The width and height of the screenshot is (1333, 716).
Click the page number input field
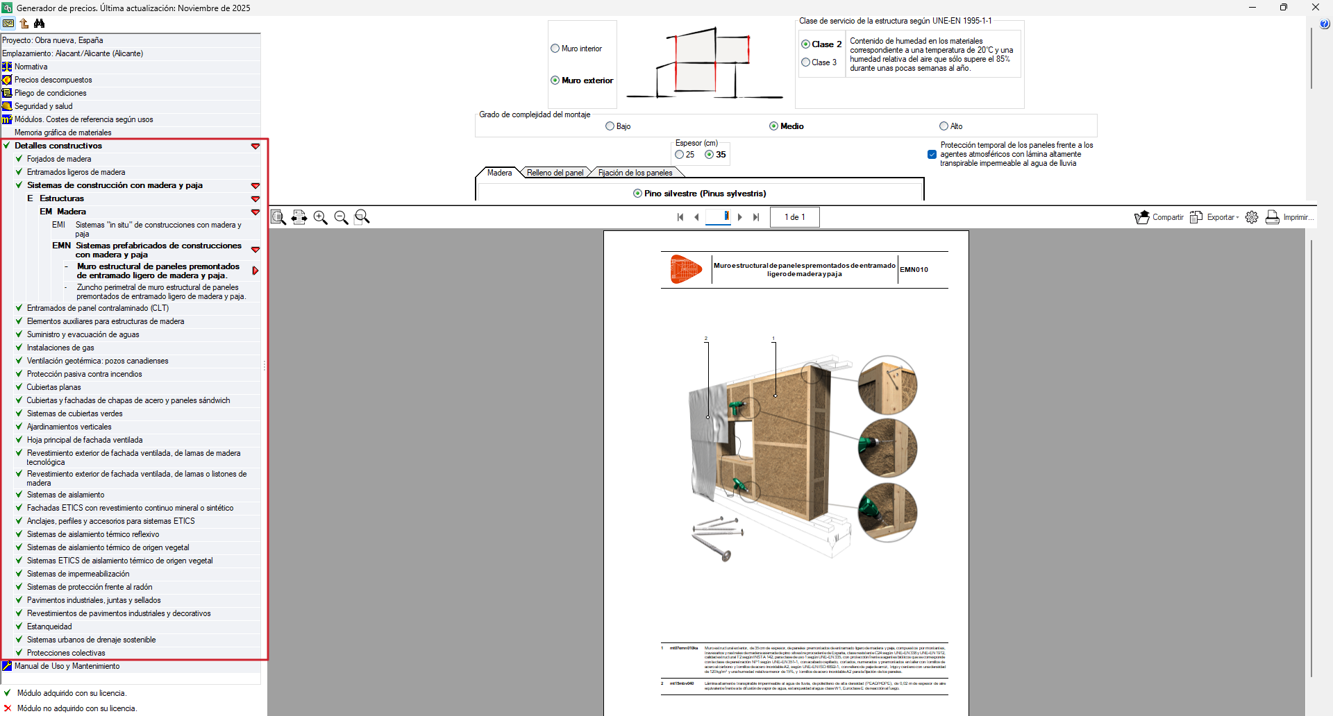tap(718, 217)
